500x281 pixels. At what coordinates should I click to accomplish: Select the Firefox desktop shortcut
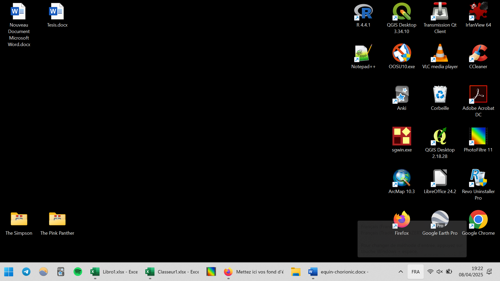click(x=402, y=223)
